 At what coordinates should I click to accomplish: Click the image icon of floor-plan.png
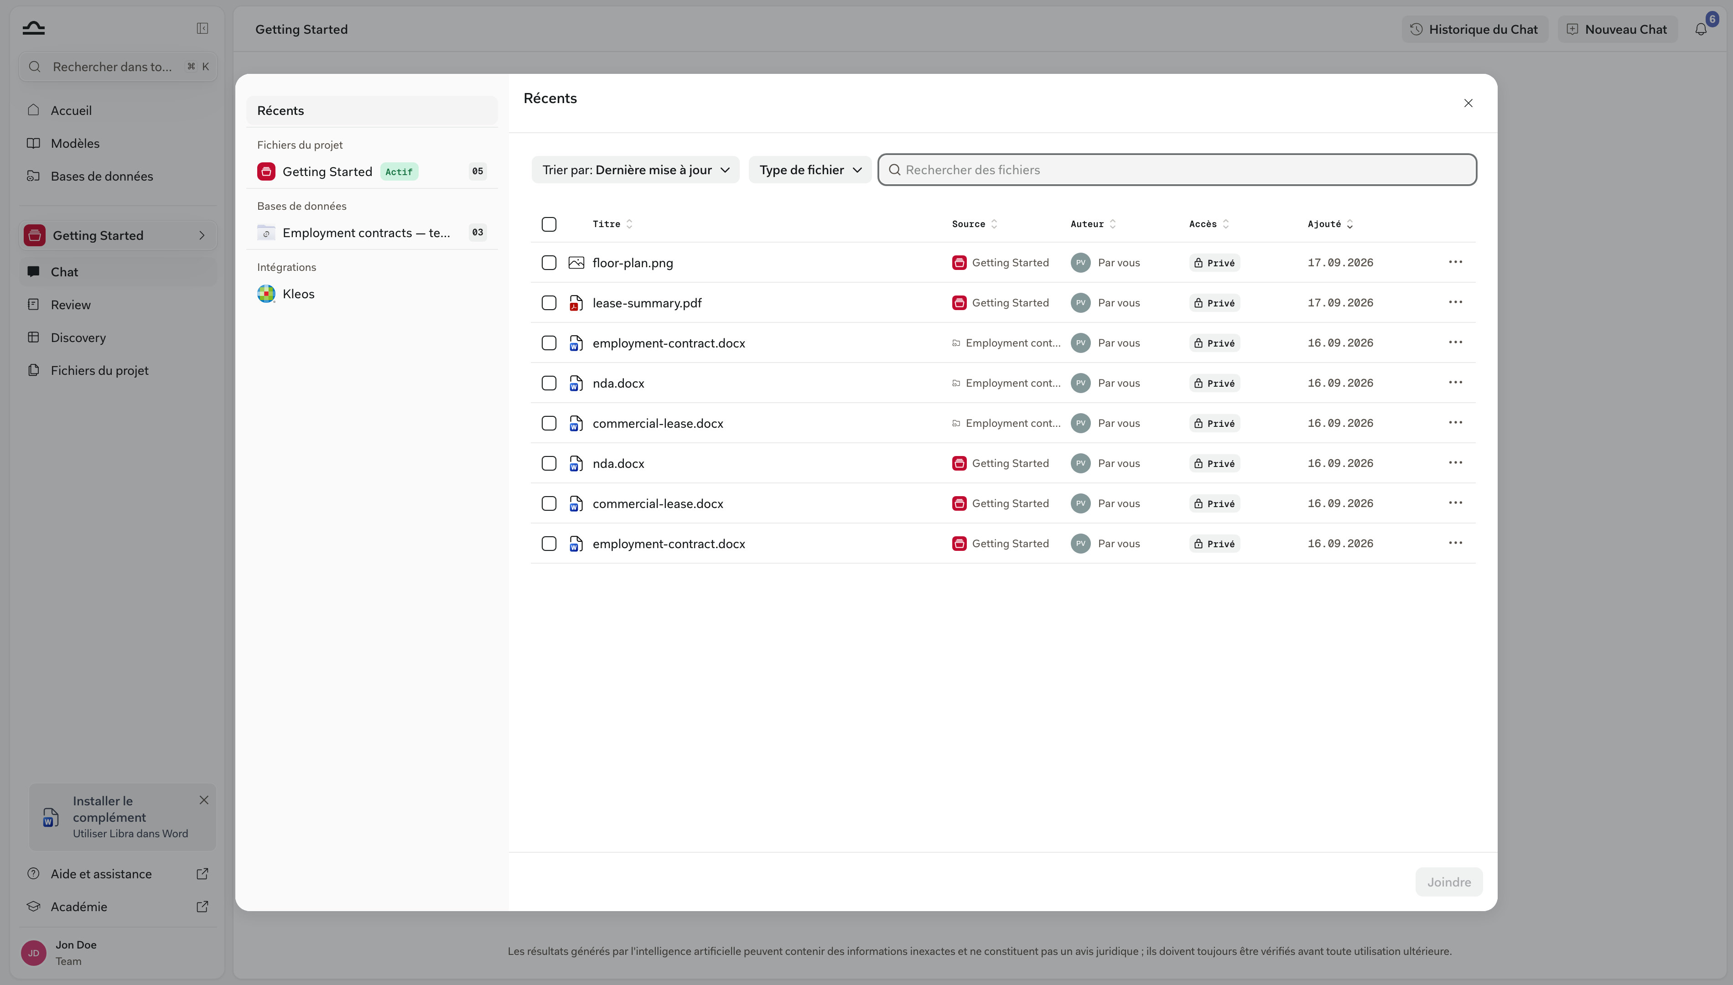(x=576, y=263)
